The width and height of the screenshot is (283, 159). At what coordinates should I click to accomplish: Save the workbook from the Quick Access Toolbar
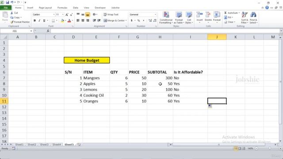coord(8,2)
